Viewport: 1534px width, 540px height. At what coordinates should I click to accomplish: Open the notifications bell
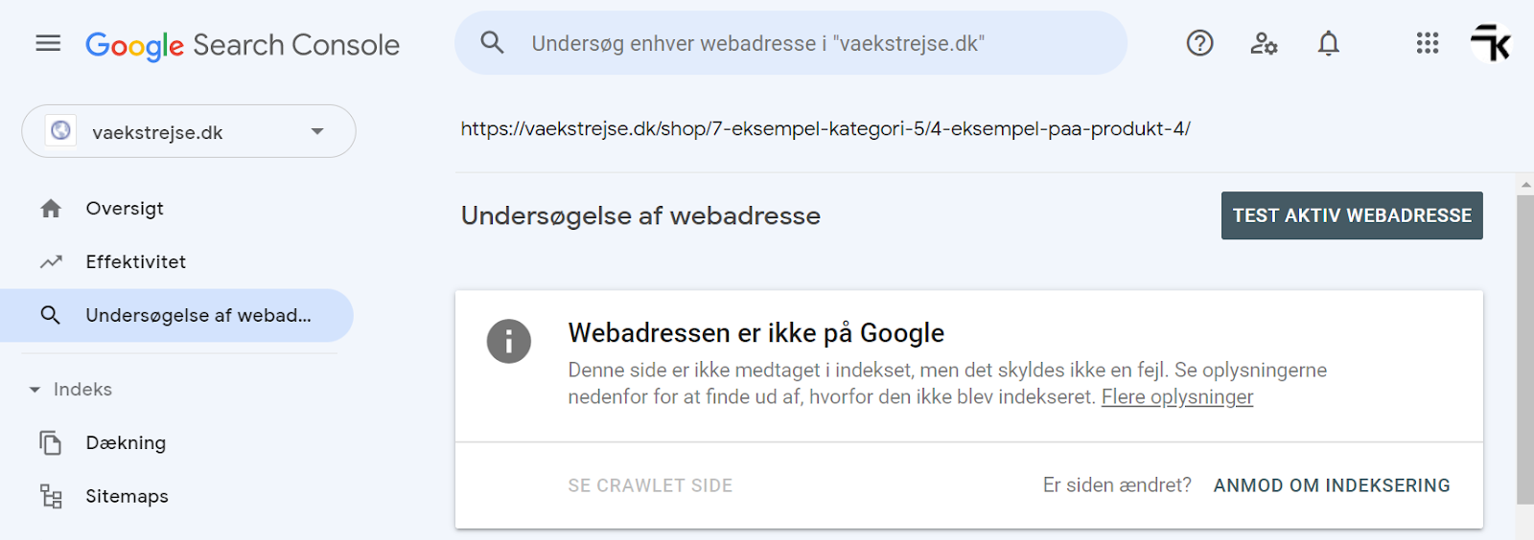1328,43
